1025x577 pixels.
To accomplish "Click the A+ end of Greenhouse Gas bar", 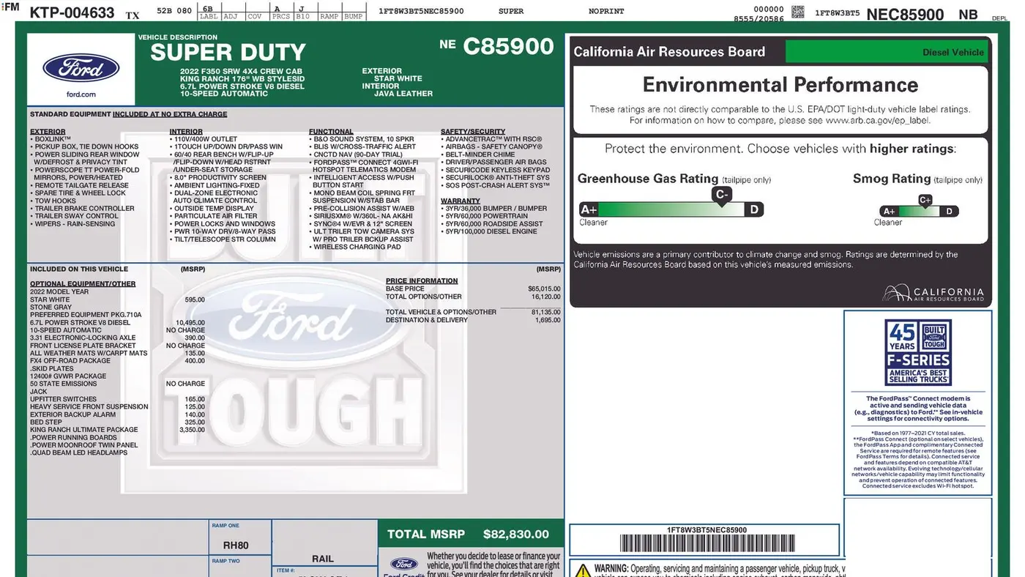I will [x=589, y=210].
